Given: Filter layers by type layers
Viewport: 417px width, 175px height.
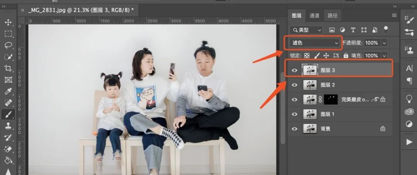Looking at the screenshot, I should pyautogui.click(x=353, y=30).
